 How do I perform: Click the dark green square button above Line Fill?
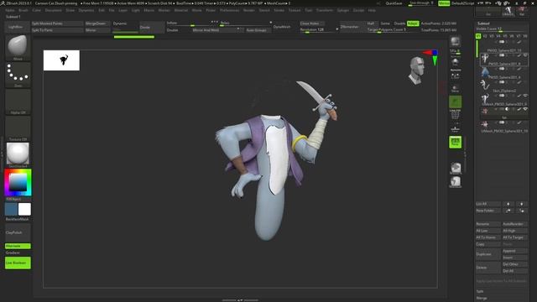pyautogui.click(x=455, y=102)
